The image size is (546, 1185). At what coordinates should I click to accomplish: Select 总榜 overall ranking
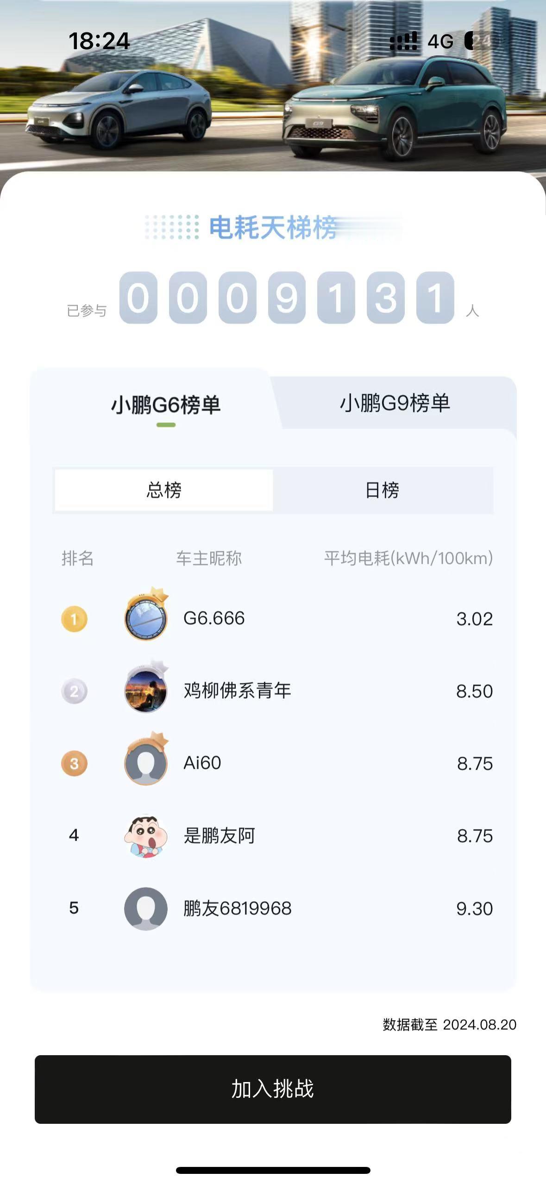pyautogui.click(x=164, y=490)
